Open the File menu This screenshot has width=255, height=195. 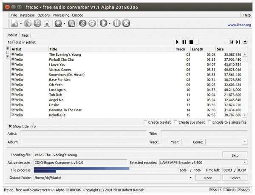[14, 15]
